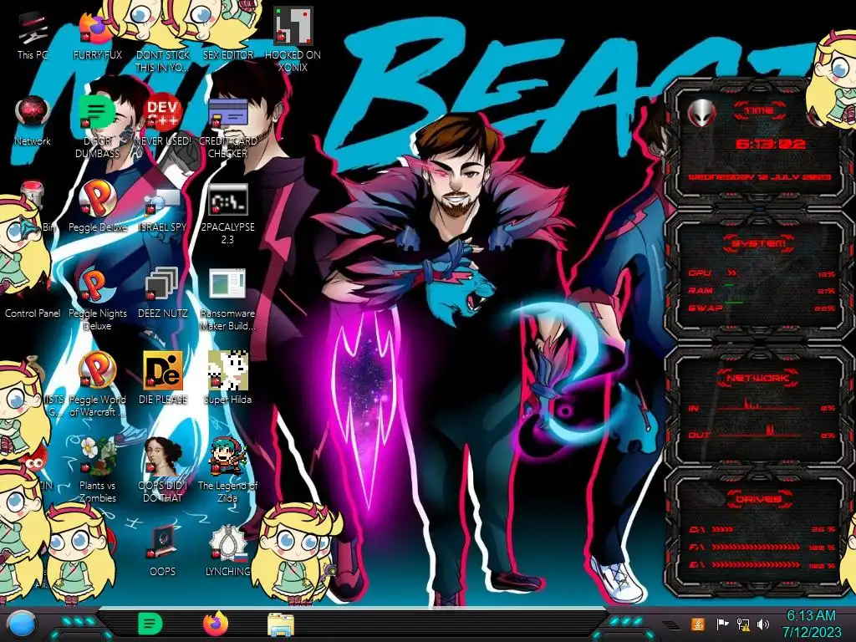Click the SWAP usage row
Screen dimensions: 856x642
pyautogui.click(x=762, y=308)
